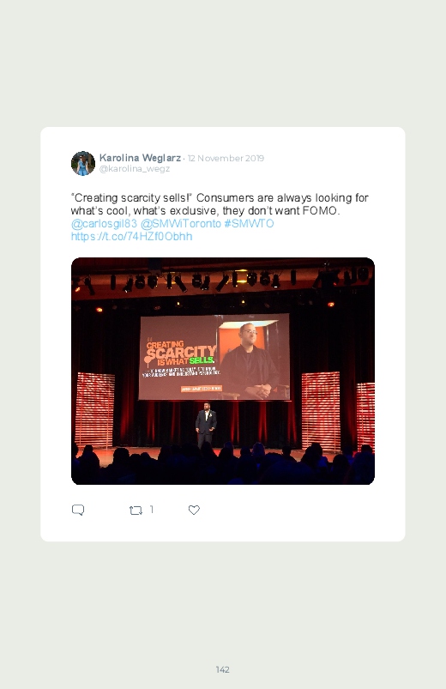Open Karolina Weglarz's profile avatar

[83, 163]
